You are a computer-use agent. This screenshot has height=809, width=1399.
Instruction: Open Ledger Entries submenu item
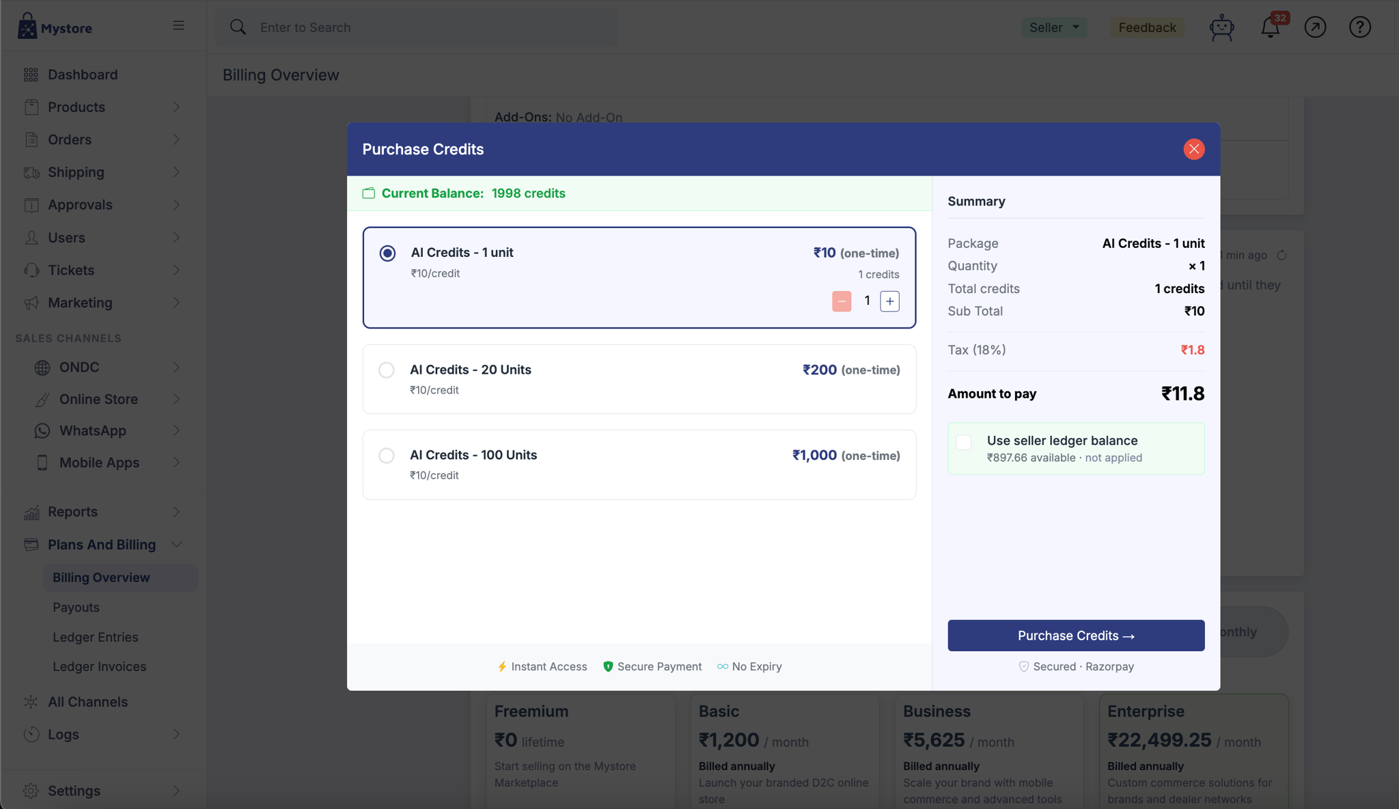96,637
